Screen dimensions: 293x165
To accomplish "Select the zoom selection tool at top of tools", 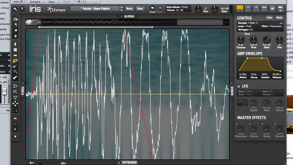I will tap(15, 19).
